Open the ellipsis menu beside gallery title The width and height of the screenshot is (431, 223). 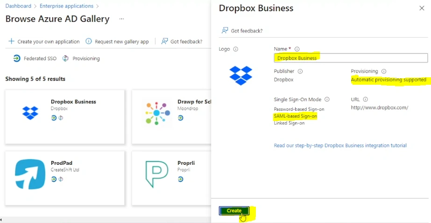pos(121,19)
